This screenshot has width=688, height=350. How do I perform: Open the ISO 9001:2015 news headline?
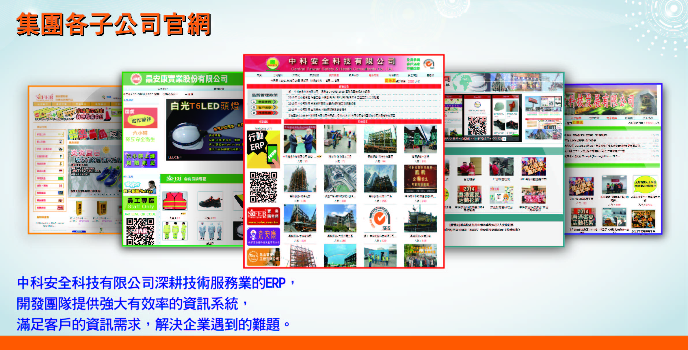point(329,92)
